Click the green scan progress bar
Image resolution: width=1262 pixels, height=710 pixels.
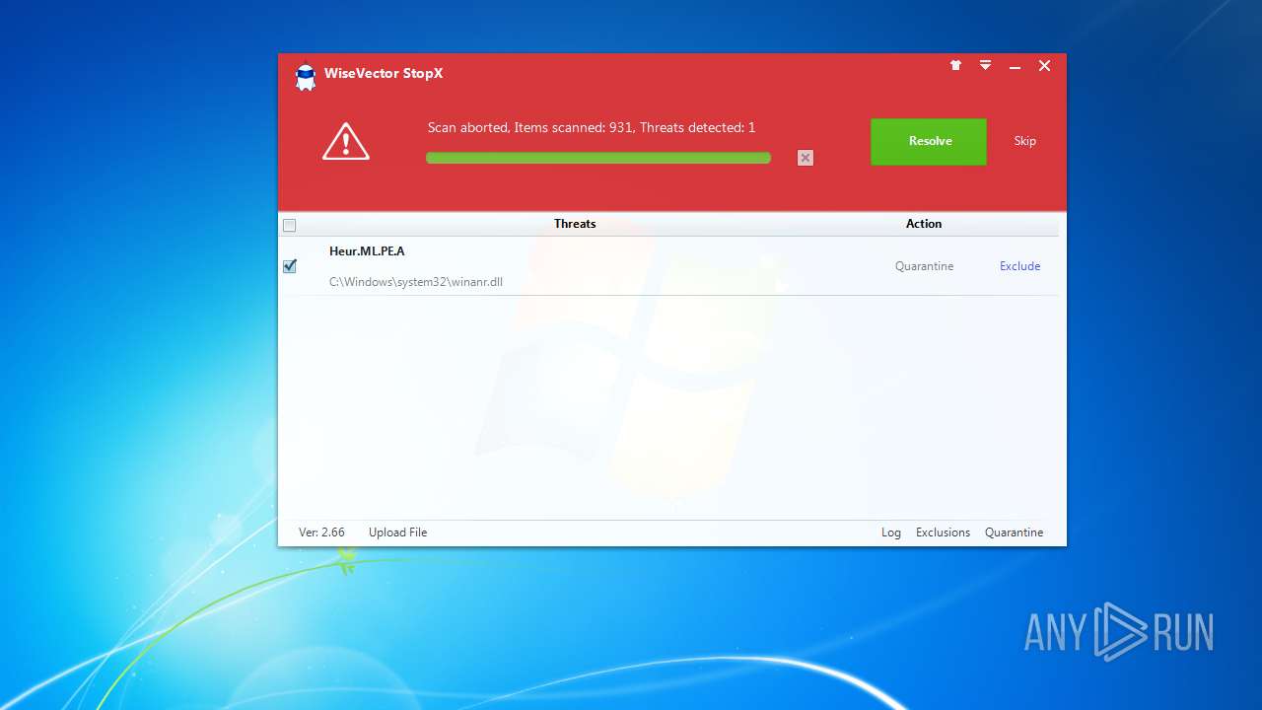(x=598, y=158)
